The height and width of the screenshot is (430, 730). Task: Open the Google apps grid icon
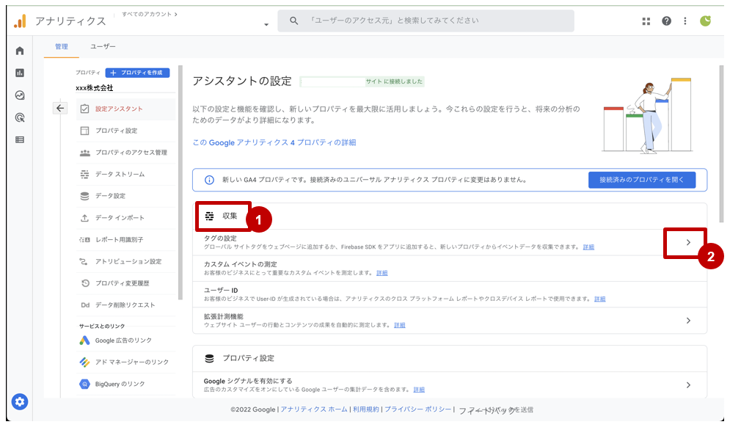click(x=646, y=21)
